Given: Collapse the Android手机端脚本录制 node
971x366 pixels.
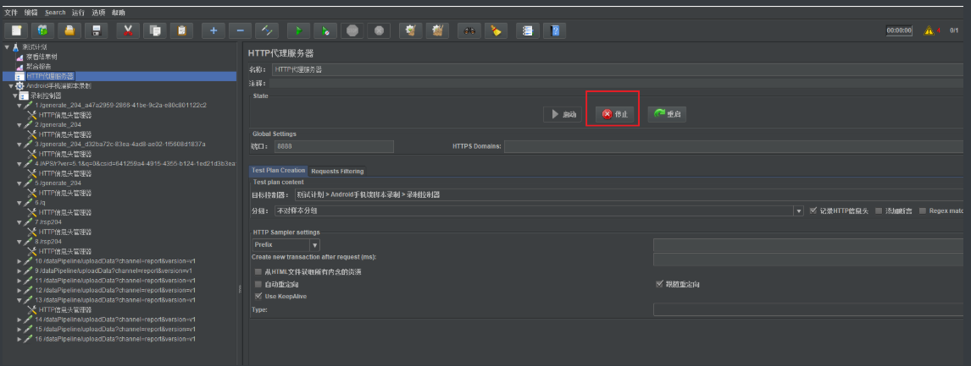Looking at the screenshot, I should (x=11, y=86).
